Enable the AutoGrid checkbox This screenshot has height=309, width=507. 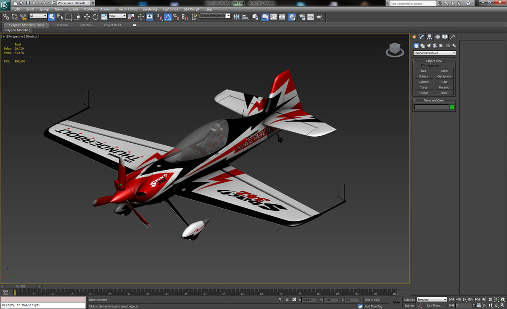(x=423, y=66)
